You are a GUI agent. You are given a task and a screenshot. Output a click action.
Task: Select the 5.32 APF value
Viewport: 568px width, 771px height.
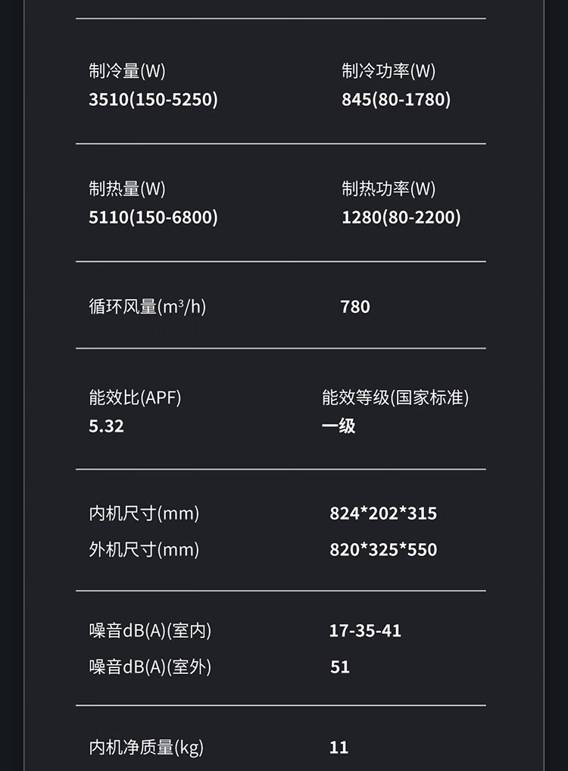pos(106,426)
